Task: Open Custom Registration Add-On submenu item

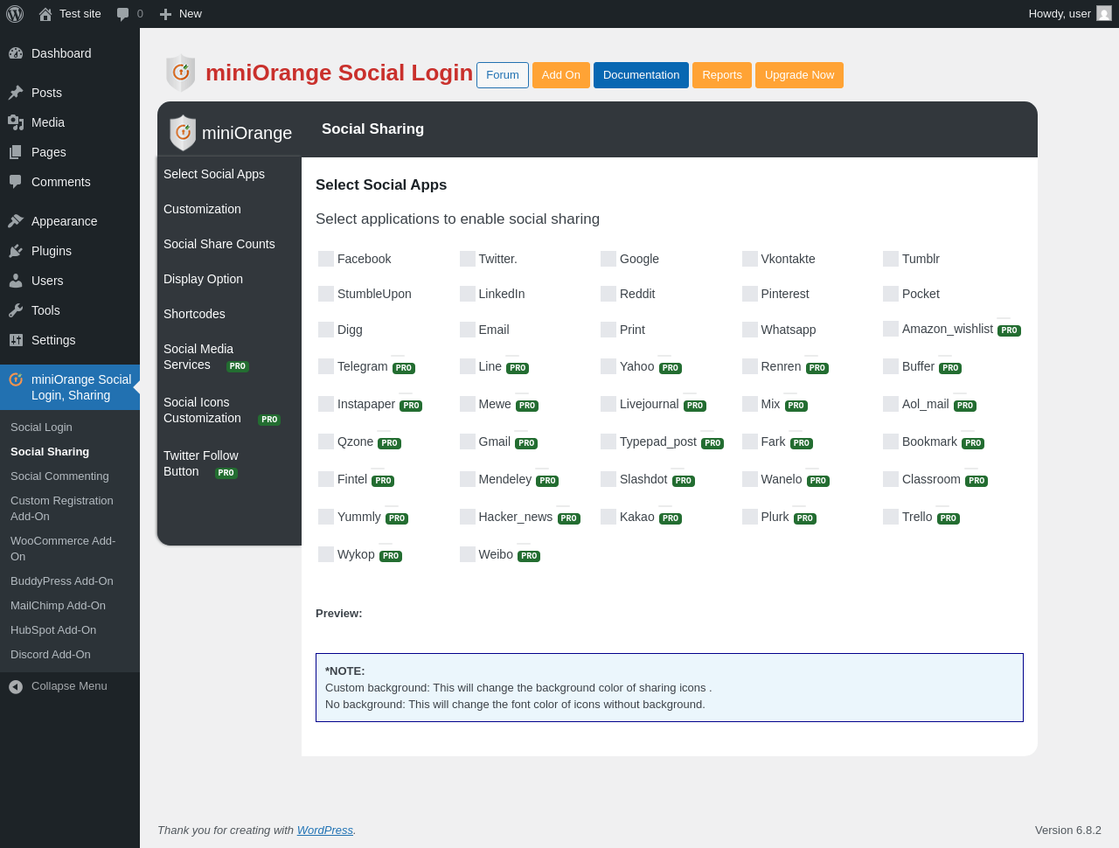Action: click(x=70, y=509)
